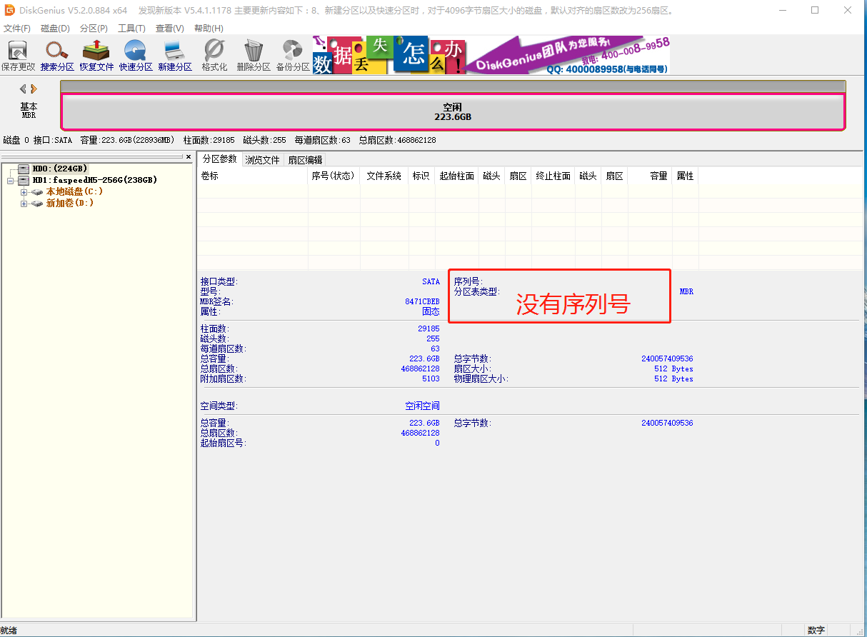Open Backup Partition (备份分区) tool
This screenshot has height=637, width=867.
click(293, 56)
